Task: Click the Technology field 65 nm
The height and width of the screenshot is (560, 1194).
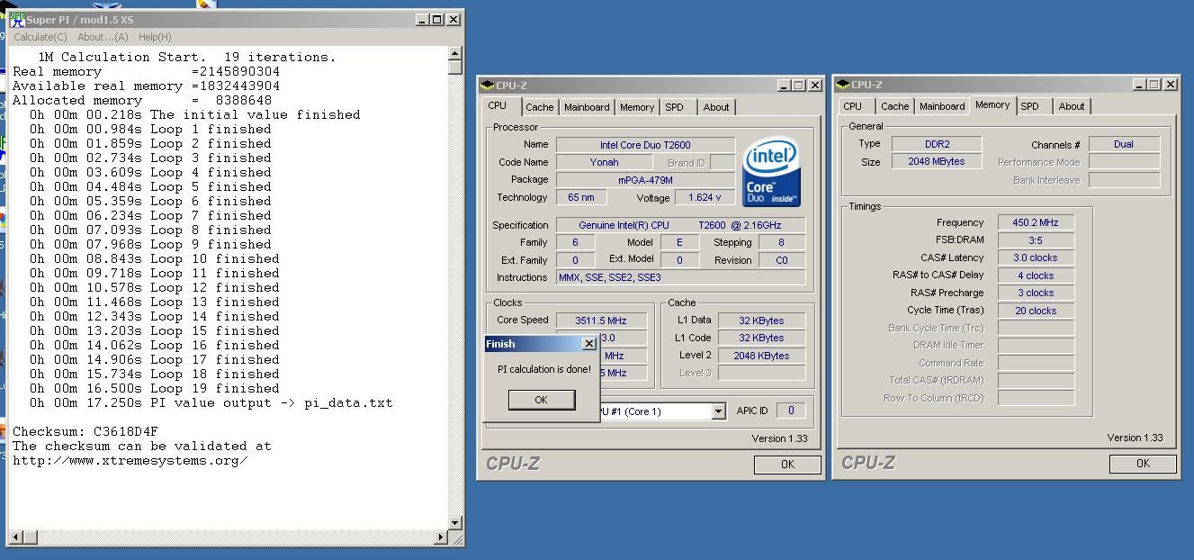Action: [580, 198]
